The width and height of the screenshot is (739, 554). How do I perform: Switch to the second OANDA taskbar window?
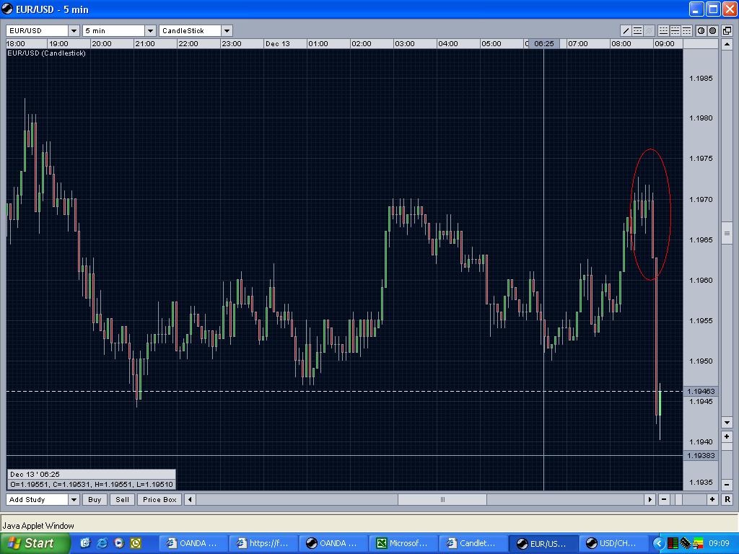click(333, 544)
